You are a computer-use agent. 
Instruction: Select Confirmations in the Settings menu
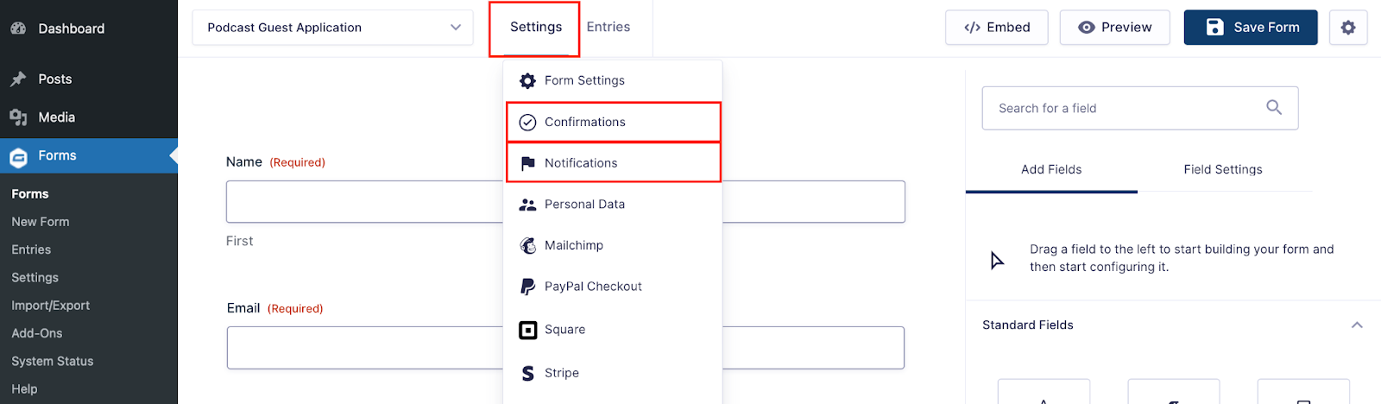click(613, 122)
